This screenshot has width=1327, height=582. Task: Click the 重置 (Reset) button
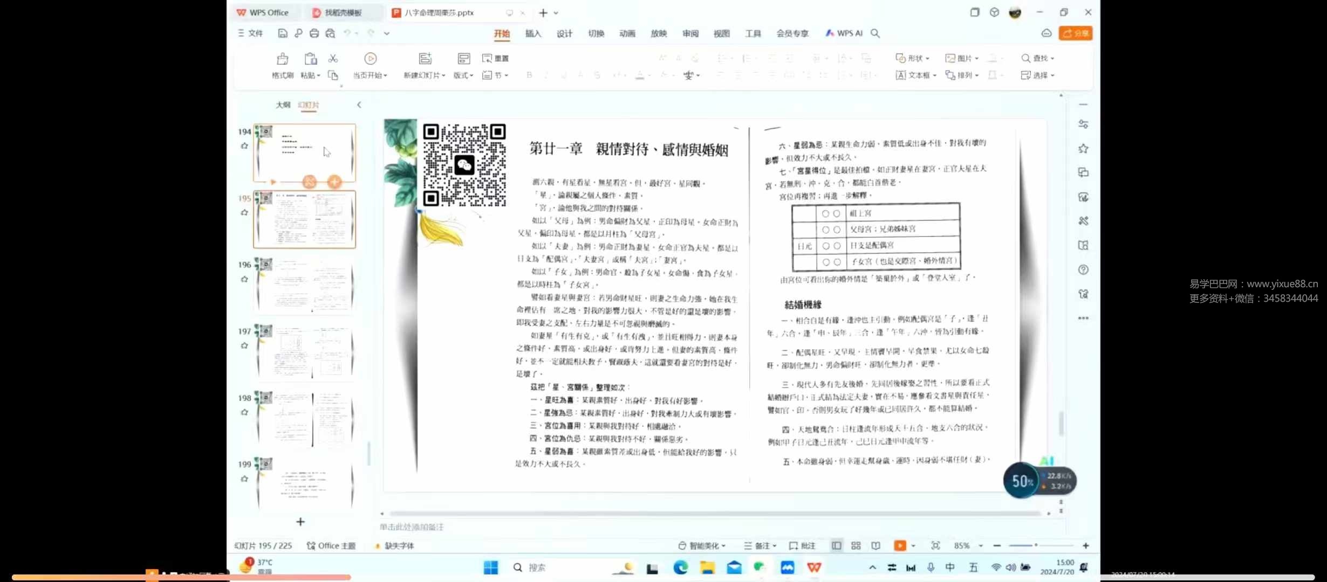coord(495,58)
